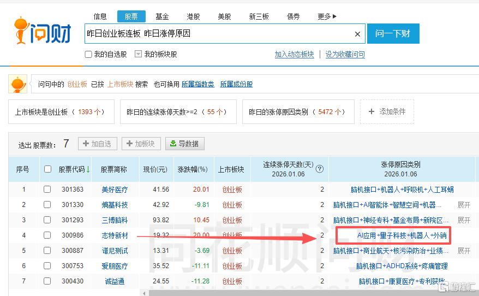Check the row checkbox for 志特新材

pyautogui.click(x=47, y=235)
